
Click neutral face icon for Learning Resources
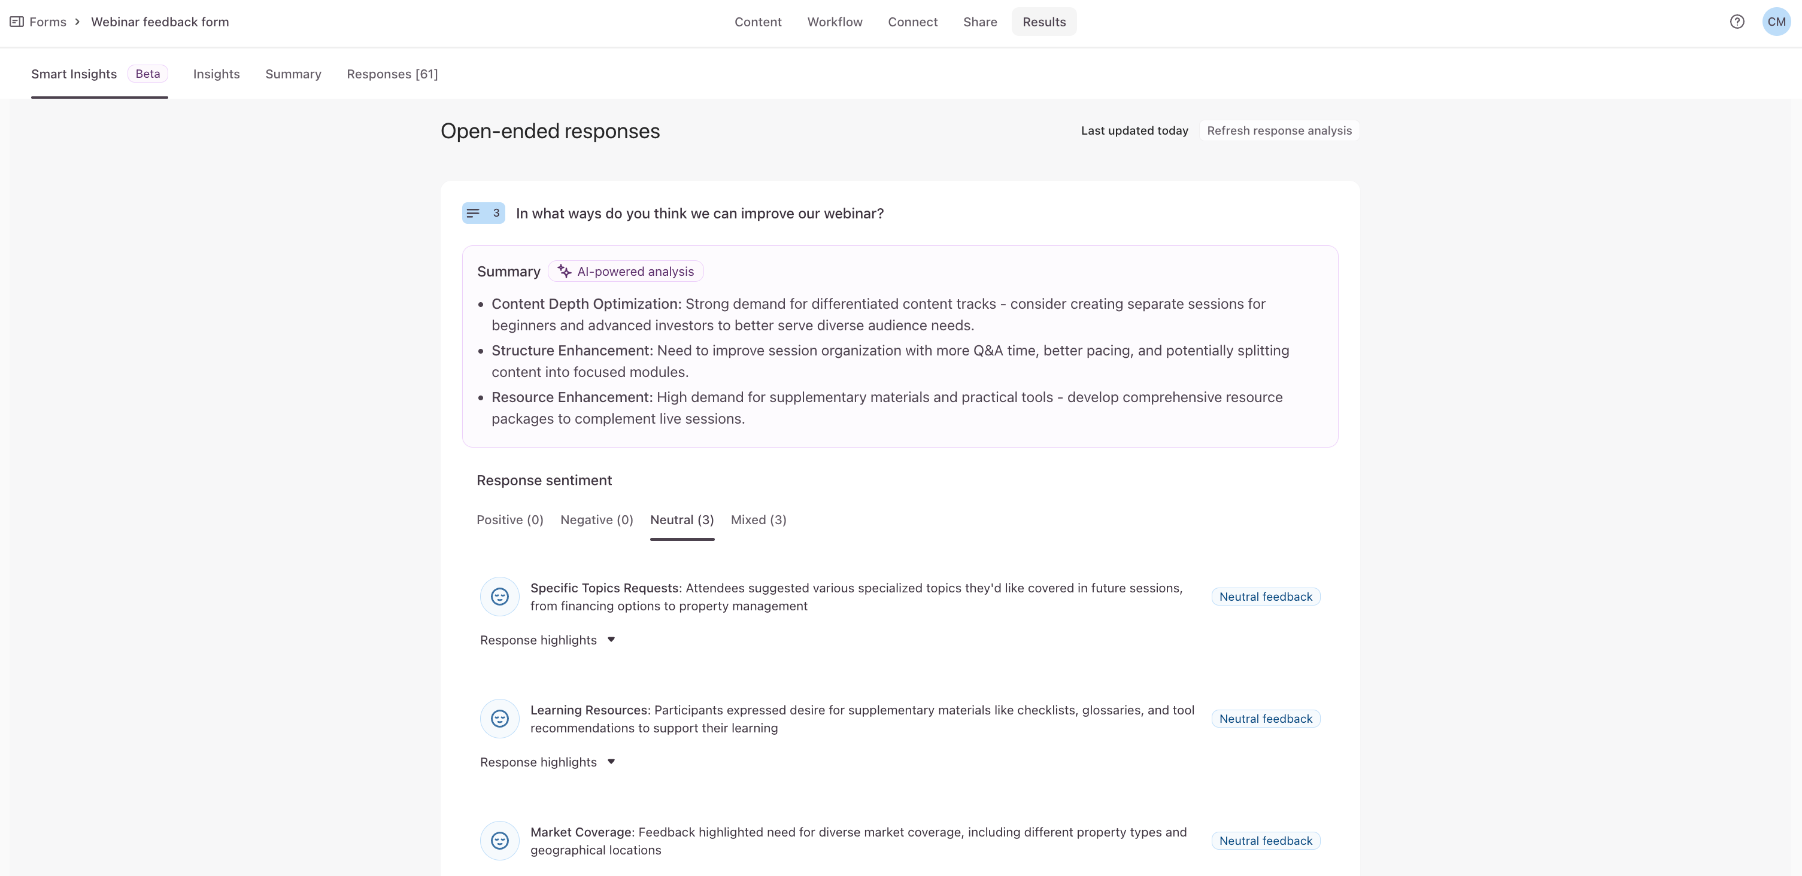[499, 719]
